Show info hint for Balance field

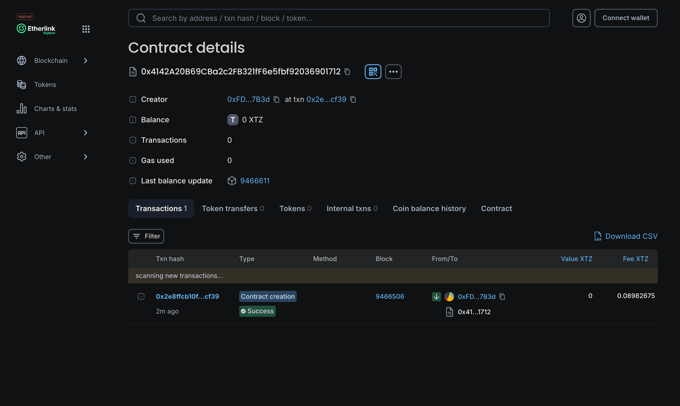[133, 120]
